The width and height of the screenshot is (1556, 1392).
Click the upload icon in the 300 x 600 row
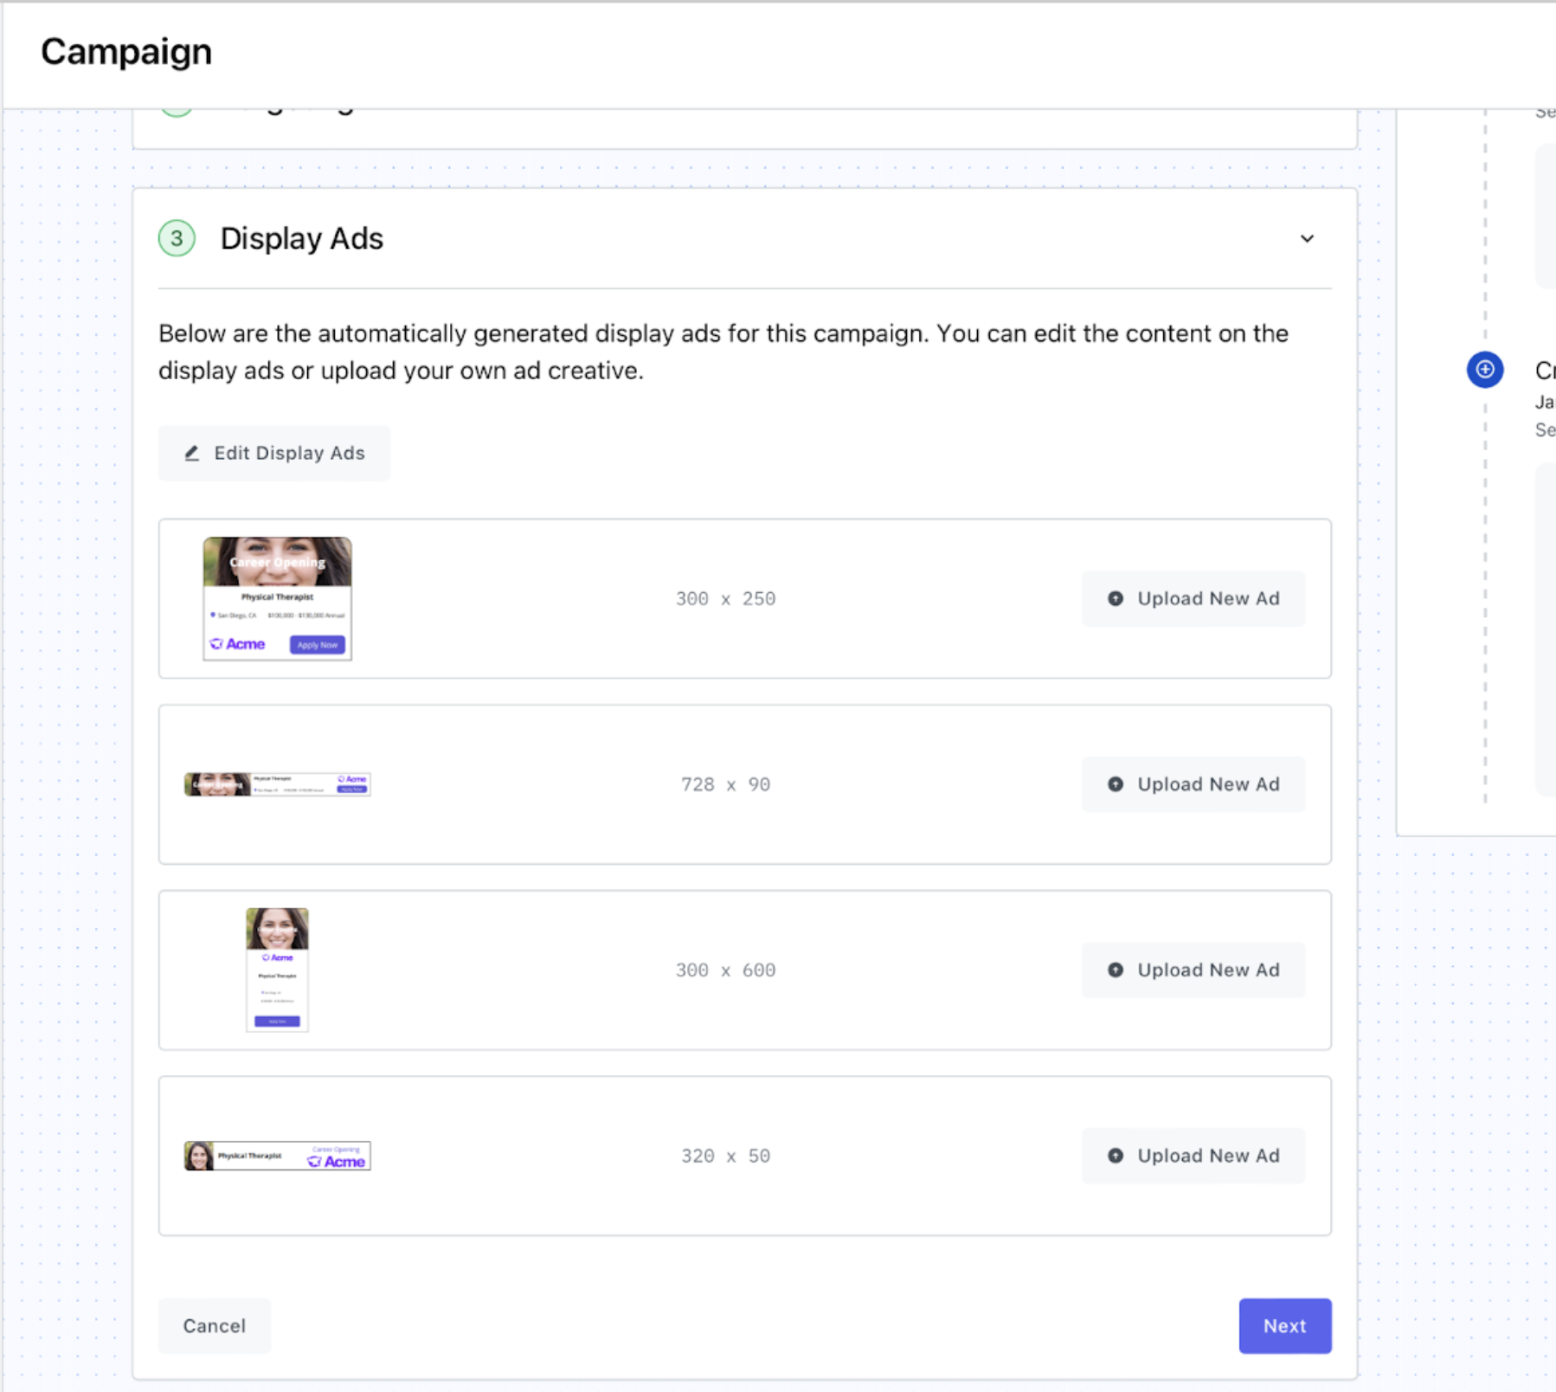point(1116,970)
